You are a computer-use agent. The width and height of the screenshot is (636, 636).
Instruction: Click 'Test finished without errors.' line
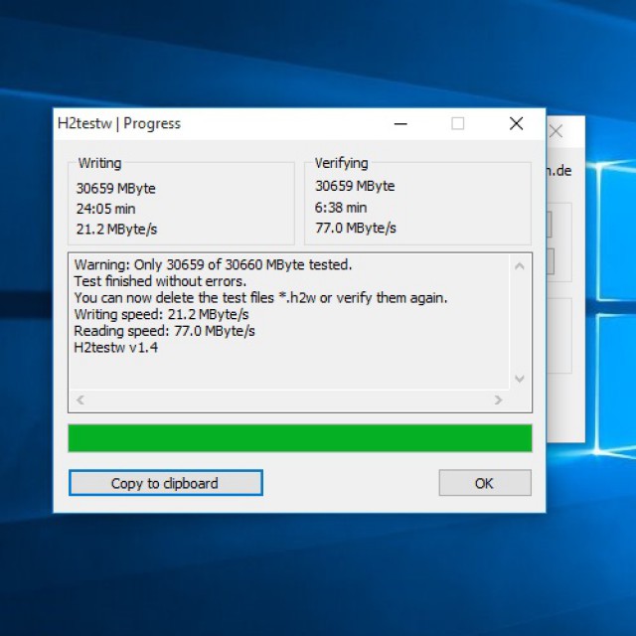tap(160, 281)
